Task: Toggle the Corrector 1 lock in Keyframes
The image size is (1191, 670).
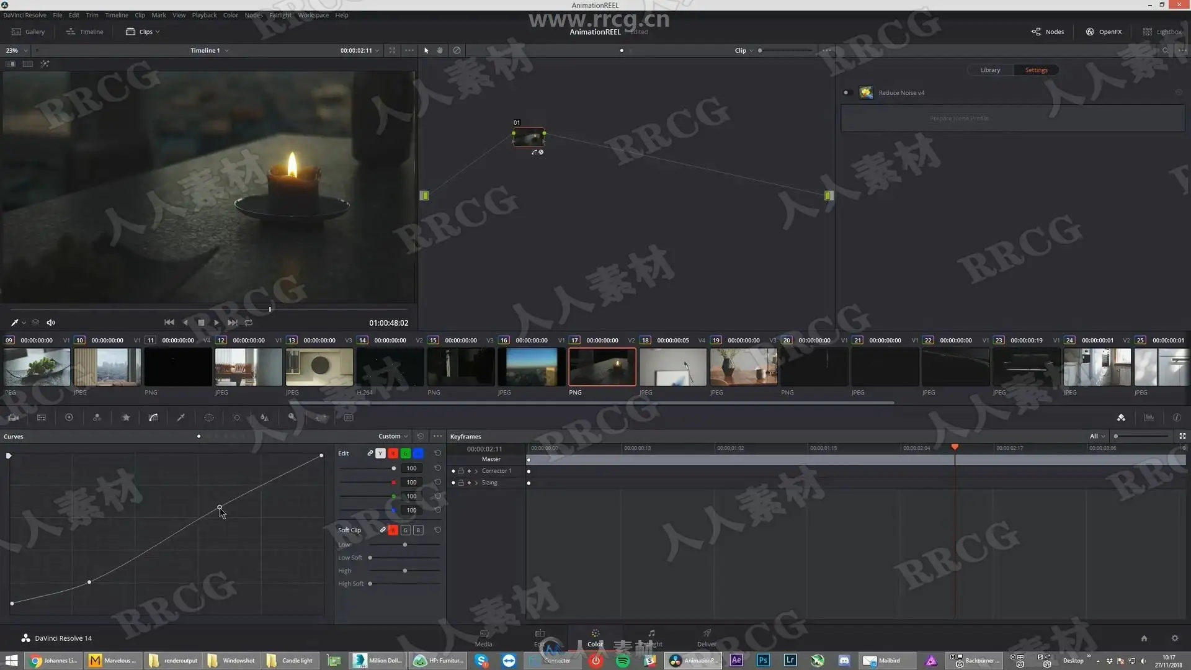Action: pos(461,471)
